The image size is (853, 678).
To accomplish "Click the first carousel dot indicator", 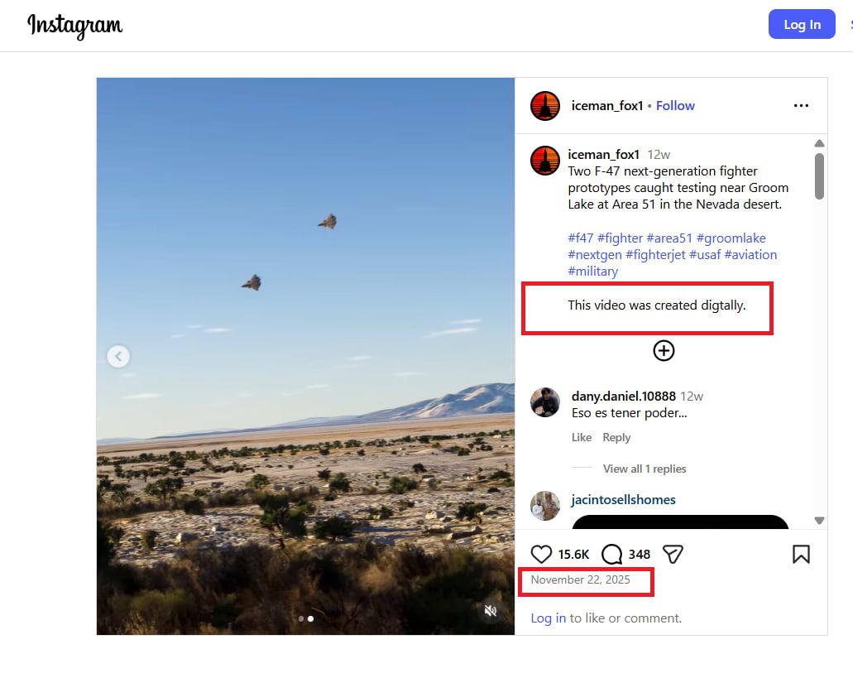I will [x=301, y=618].
